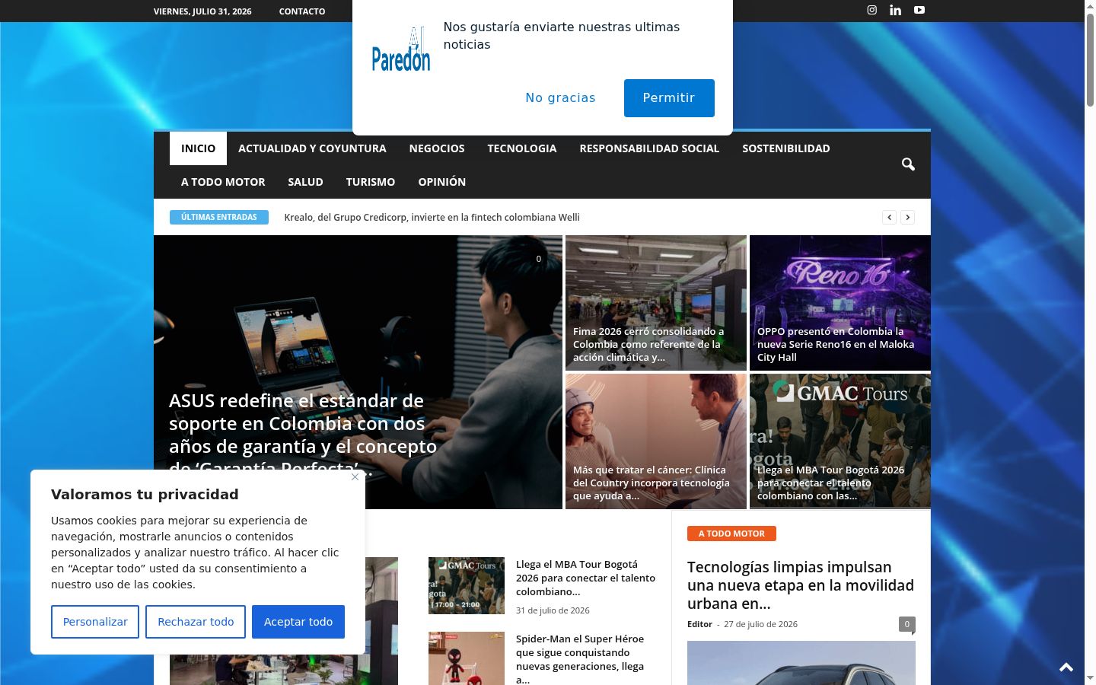Click the date Viernes, Julio 31, 2026

tap(202, 11)
